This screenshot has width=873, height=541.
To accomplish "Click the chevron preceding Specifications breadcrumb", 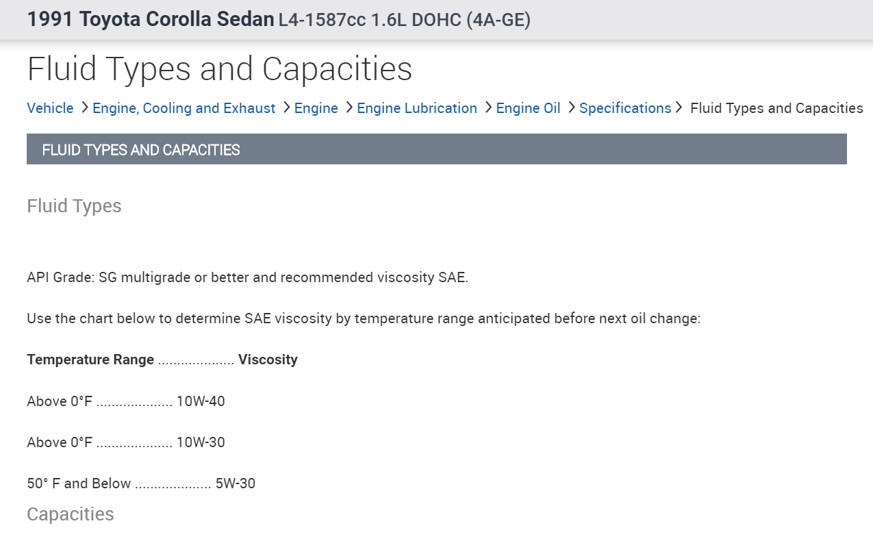I will (572, 108).
